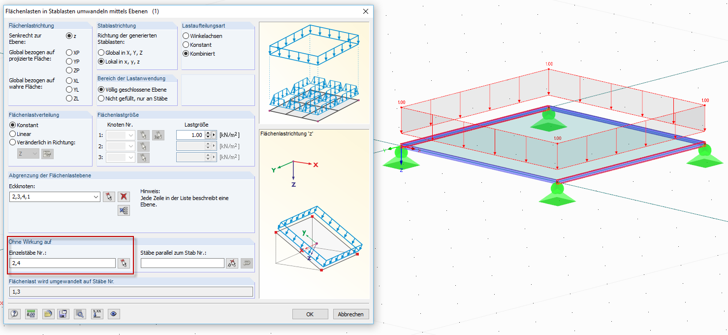728x335 pixels.
Task: Click direction settings icon beside Z dropdown
Action: pos(48,154)
